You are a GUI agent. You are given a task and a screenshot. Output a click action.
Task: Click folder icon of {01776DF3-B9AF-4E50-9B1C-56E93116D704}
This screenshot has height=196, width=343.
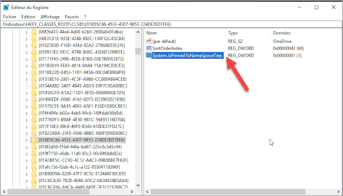pos(34,120)
